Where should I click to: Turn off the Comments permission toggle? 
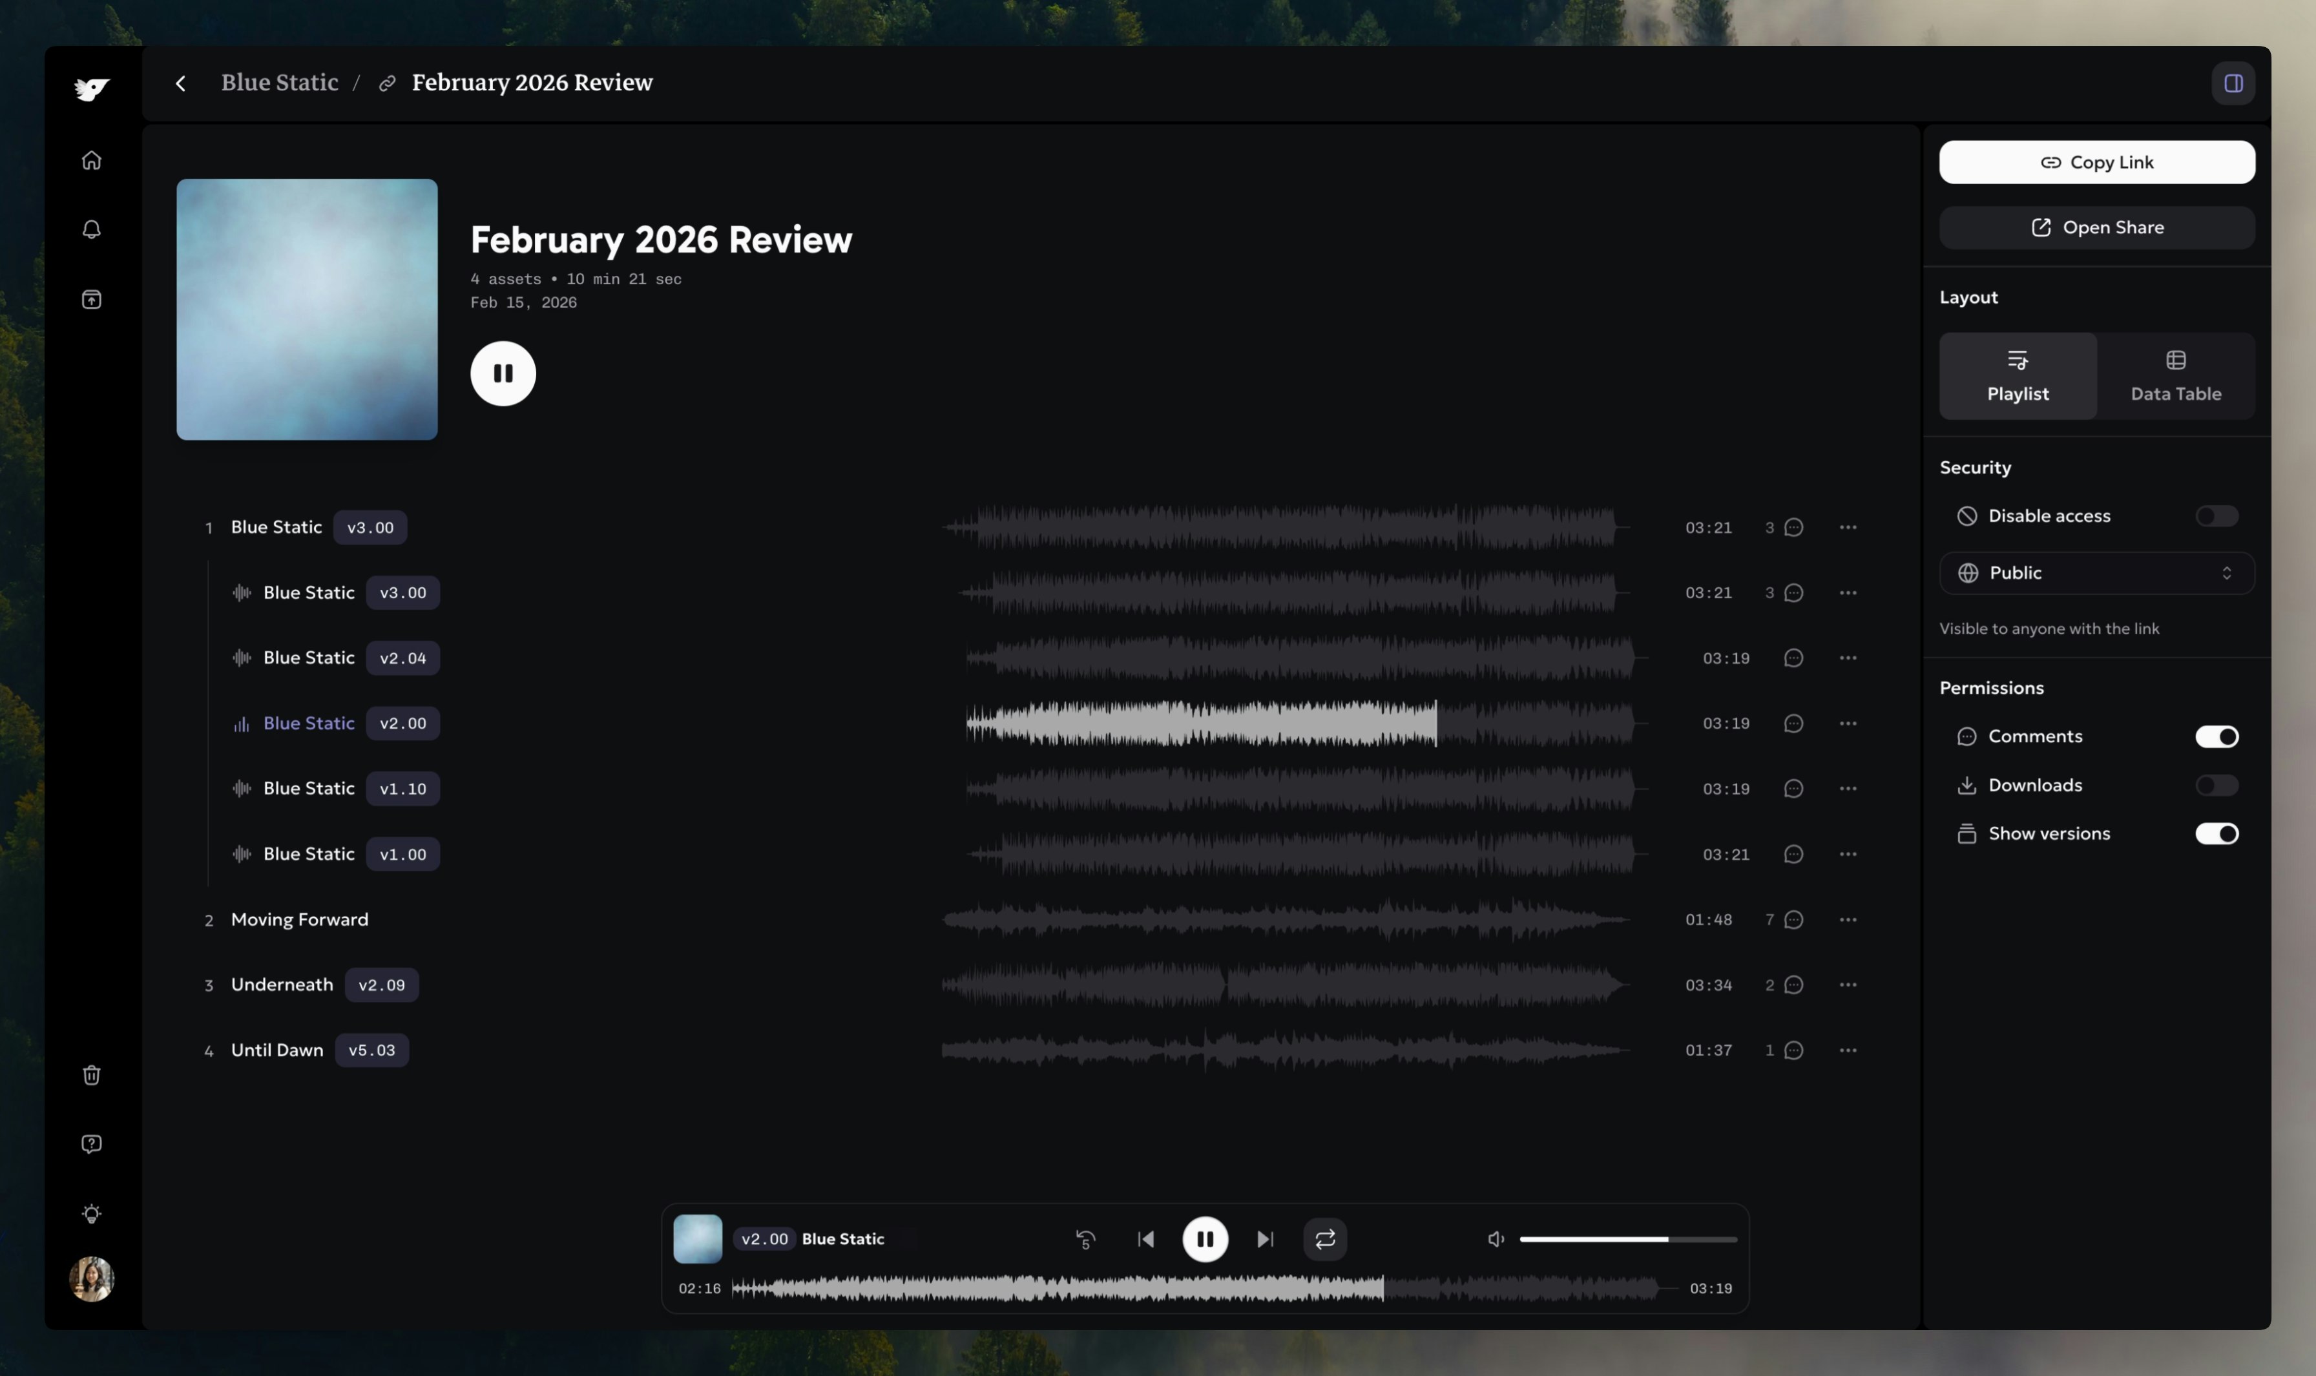pos(2216,736)
